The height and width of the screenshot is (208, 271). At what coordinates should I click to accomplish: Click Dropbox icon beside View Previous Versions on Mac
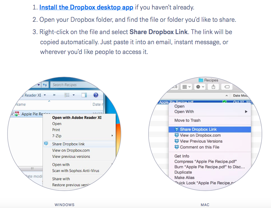coord(177,141)
